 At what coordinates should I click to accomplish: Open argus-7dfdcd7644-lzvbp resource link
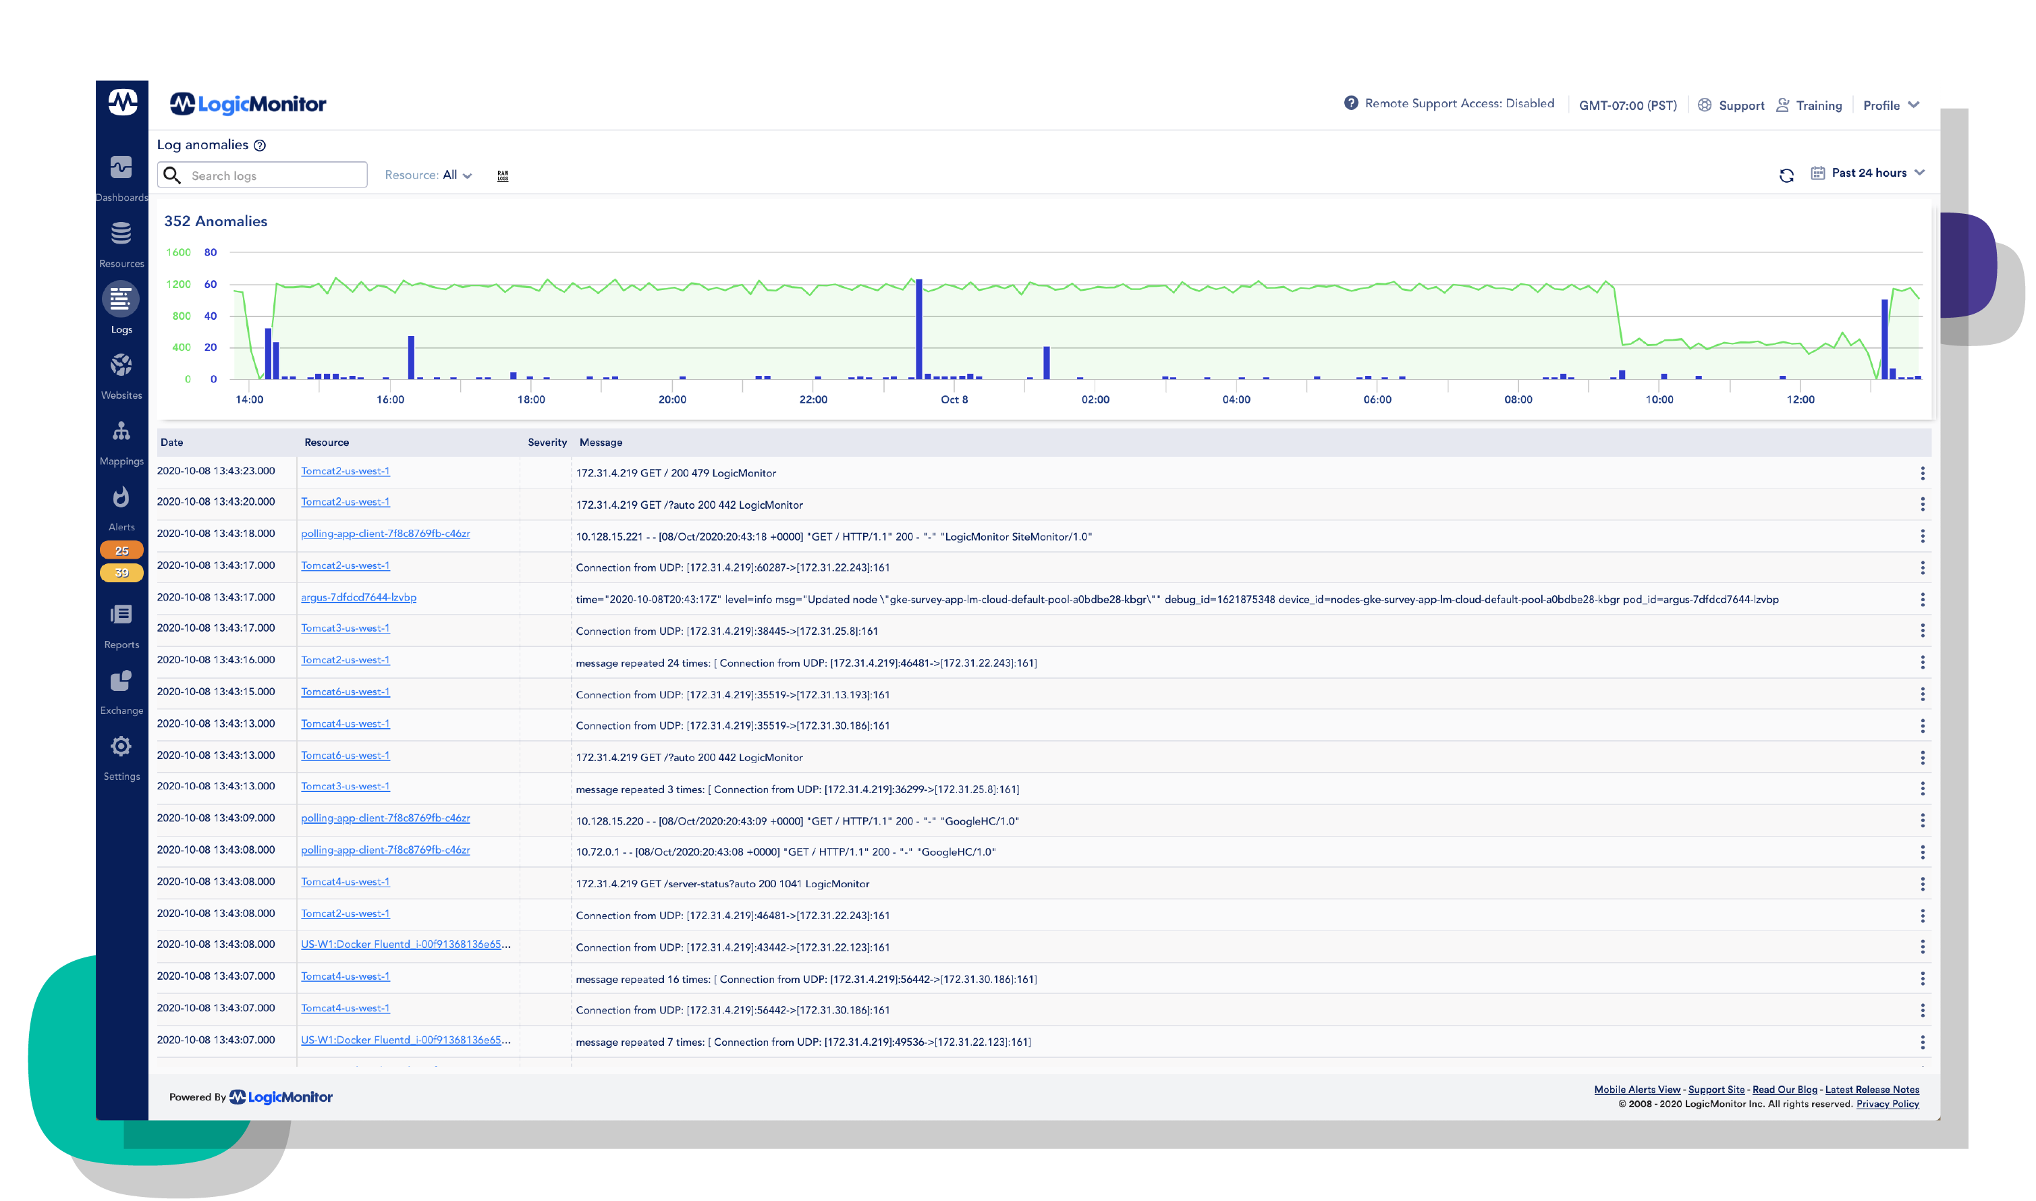pyautogui.click(x=358, y=598)
